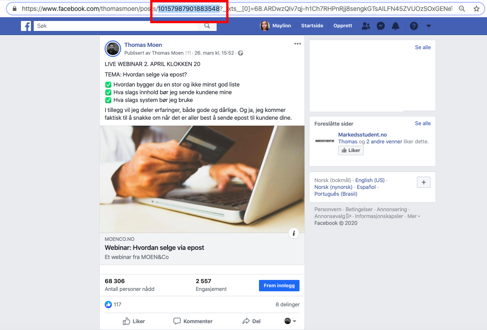Viewport: 487px width, 330px height.
Task: Open the friend requests icon
Action: pos(366,26)
